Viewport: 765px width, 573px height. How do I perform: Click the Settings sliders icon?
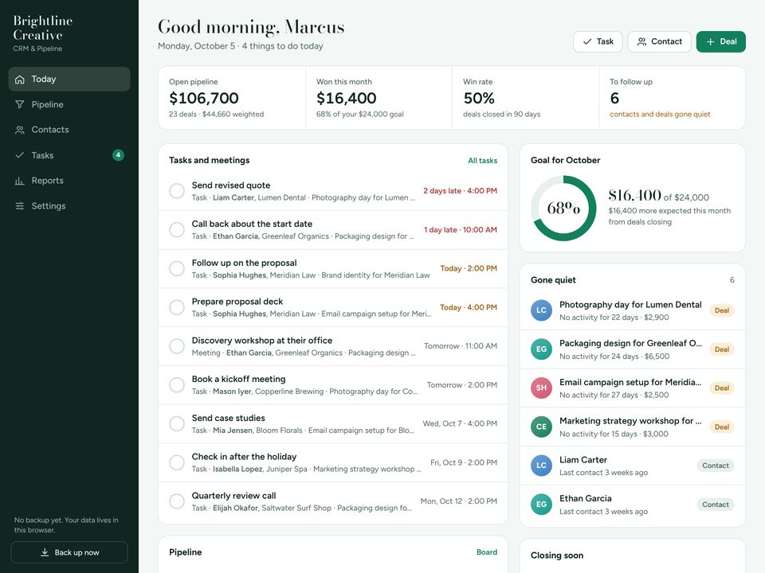pos(19,206)
